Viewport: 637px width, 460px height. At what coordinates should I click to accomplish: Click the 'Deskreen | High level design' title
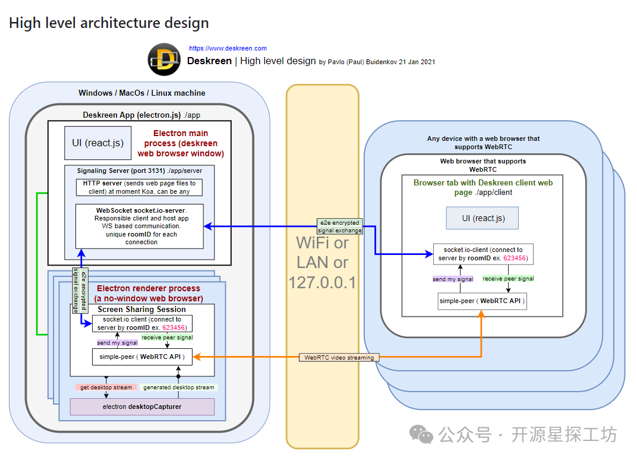(251, 61)
